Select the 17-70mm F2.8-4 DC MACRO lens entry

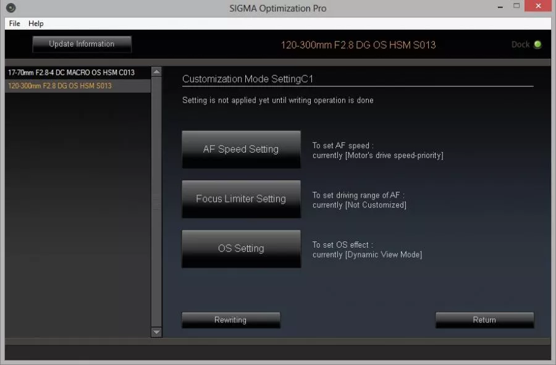tap(71, 72)
